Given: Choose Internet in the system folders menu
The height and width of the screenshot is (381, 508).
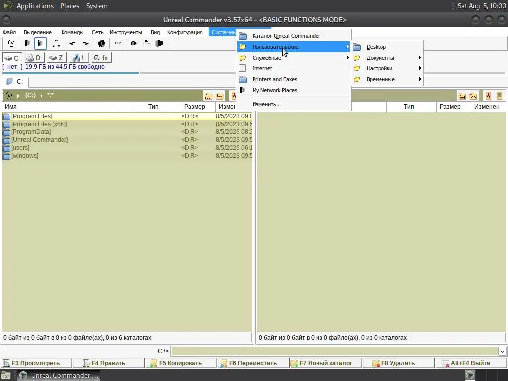Looking at the screenshot, I should click(294, 68).
